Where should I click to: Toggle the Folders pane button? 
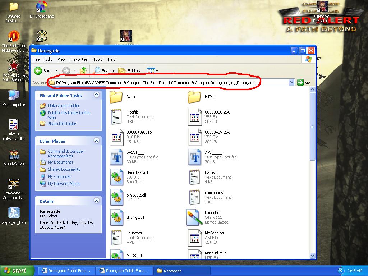(x=129, y=71)
